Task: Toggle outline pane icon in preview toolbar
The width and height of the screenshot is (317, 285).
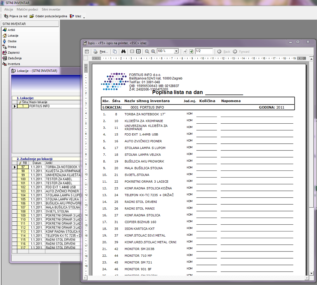Action: pyautogui.click(x=87, y=51)
